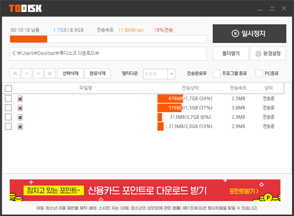Click the 폴더열기 button
This screenshot has width=294, height=216.
pos(231,54)
